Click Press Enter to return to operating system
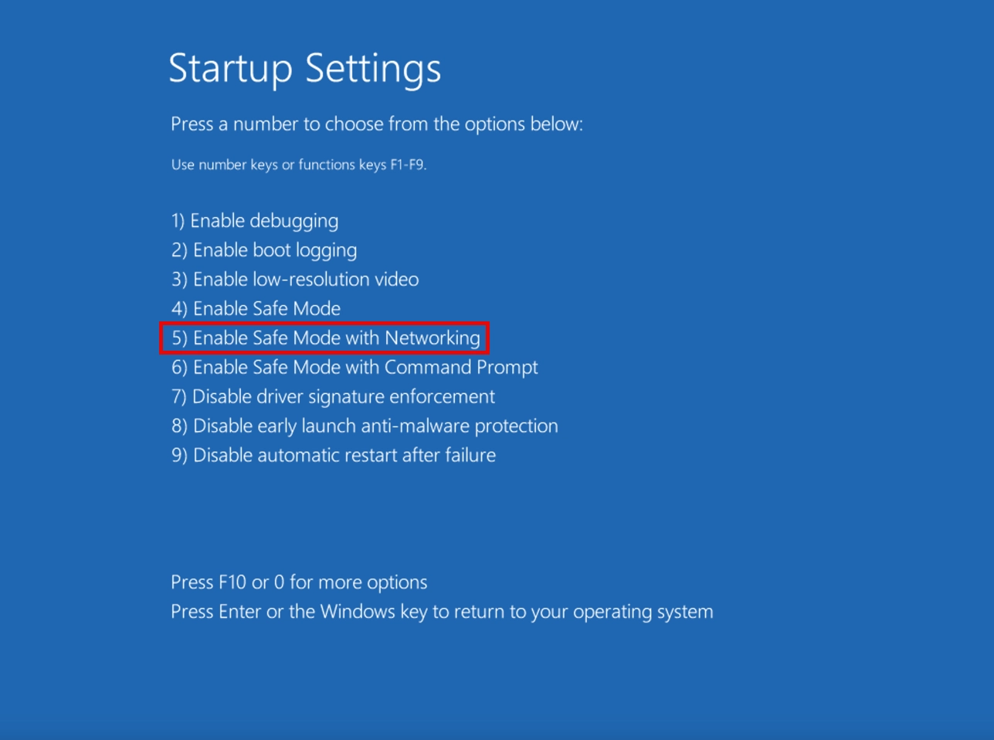Image resolution: width=994 pixels, height=740 pixels. pos(442,611)
